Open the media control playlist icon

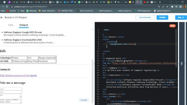click(x=176, y=7)
